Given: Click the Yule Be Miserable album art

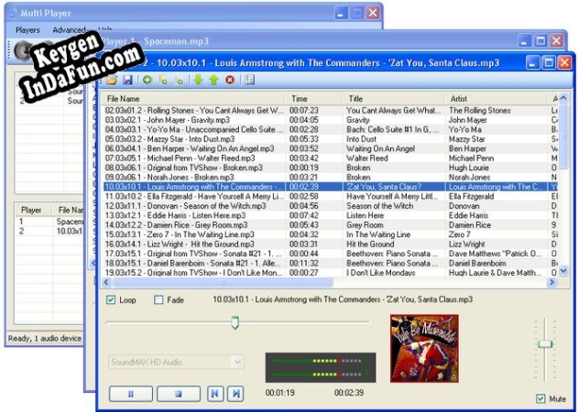Looking at the screenshot, I should tap(424, 348).
